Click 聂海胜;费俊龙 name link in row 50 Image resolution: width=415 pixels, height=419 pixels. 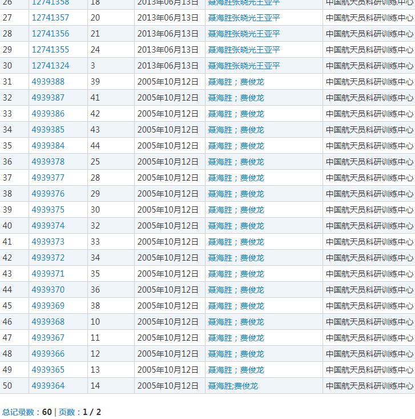point(233,386)
